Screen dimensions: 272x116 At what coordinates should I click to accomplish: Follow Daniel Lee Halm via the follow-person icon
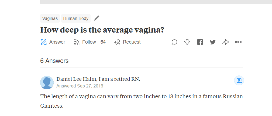tap(239, 80)
